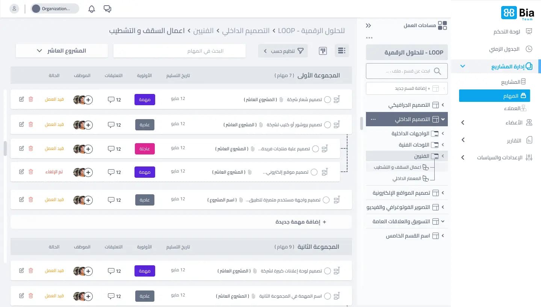The image size is (541, 307).
Task: Mark تصميم شعار شركة task as complete
Action: pos(327,99)
